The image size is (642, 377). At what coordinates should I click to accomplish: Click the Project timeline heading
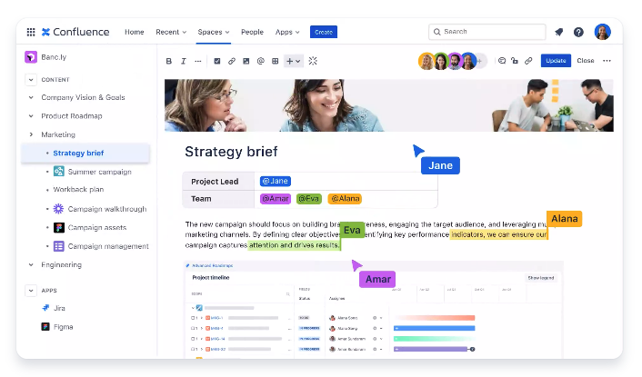[x=211, y=278]
